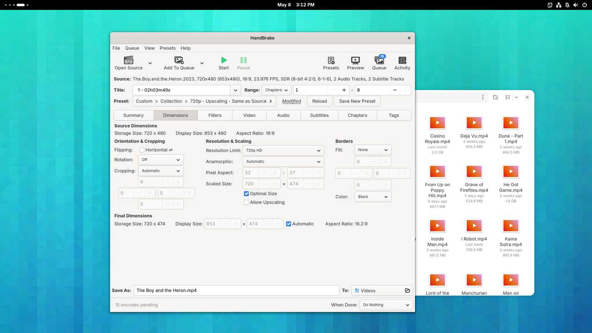Expand the Add To Queue dropdown arrow

coord(202,63)
